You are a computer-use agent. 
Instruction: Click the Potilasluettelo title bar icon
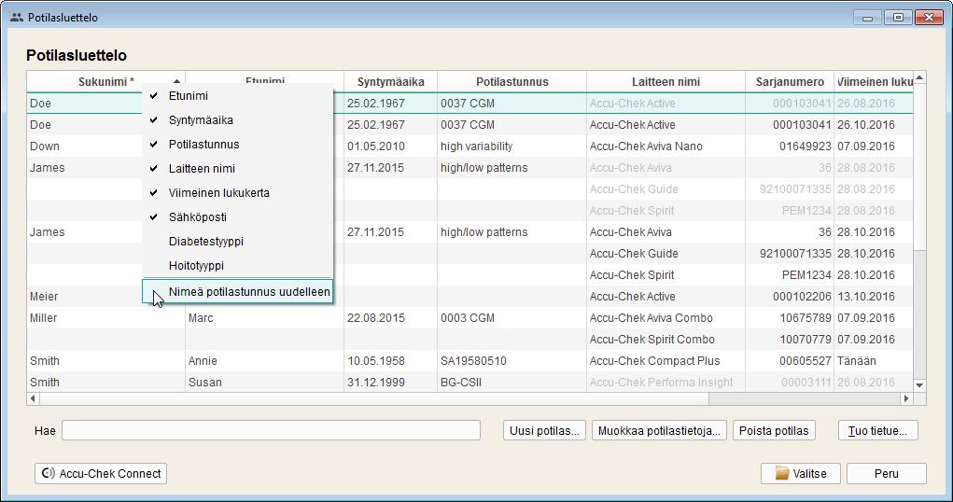tap(17, 17)
